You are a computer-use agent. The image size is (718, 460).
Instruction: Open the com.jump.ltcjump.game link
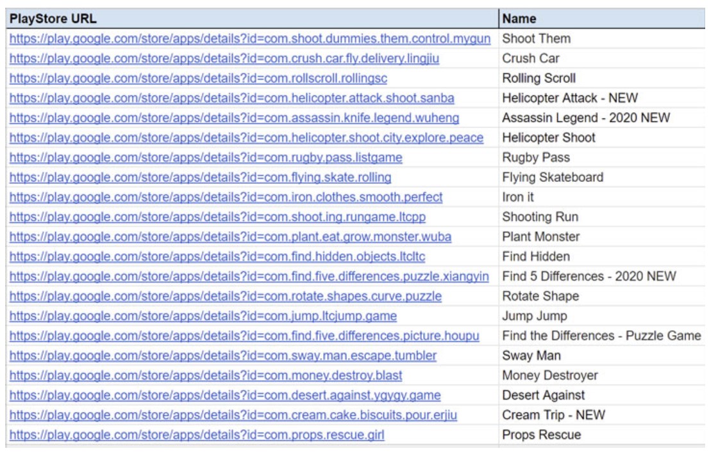(x=203, y=316)
